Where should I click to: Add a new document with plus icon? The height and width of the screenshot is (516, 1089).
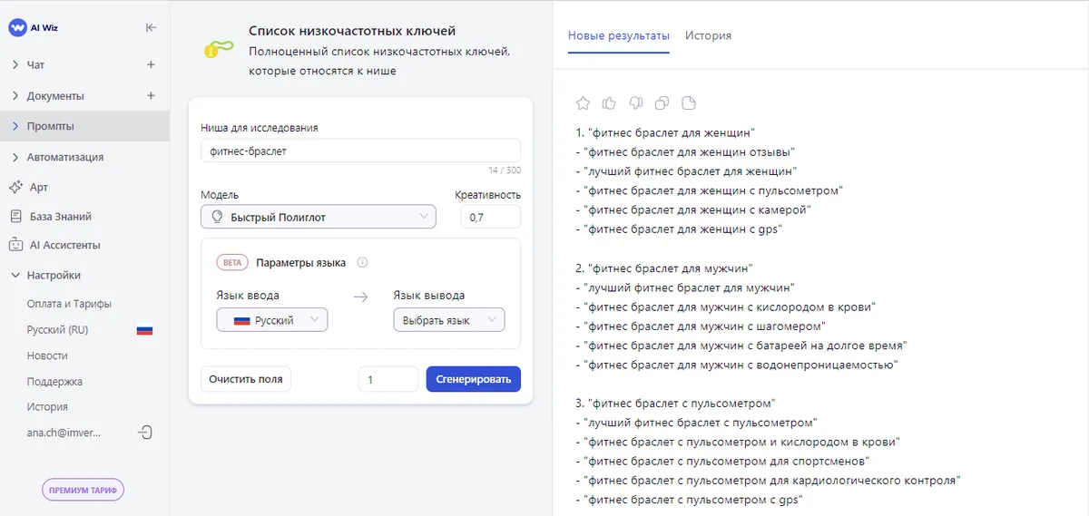tap(151, 95)
